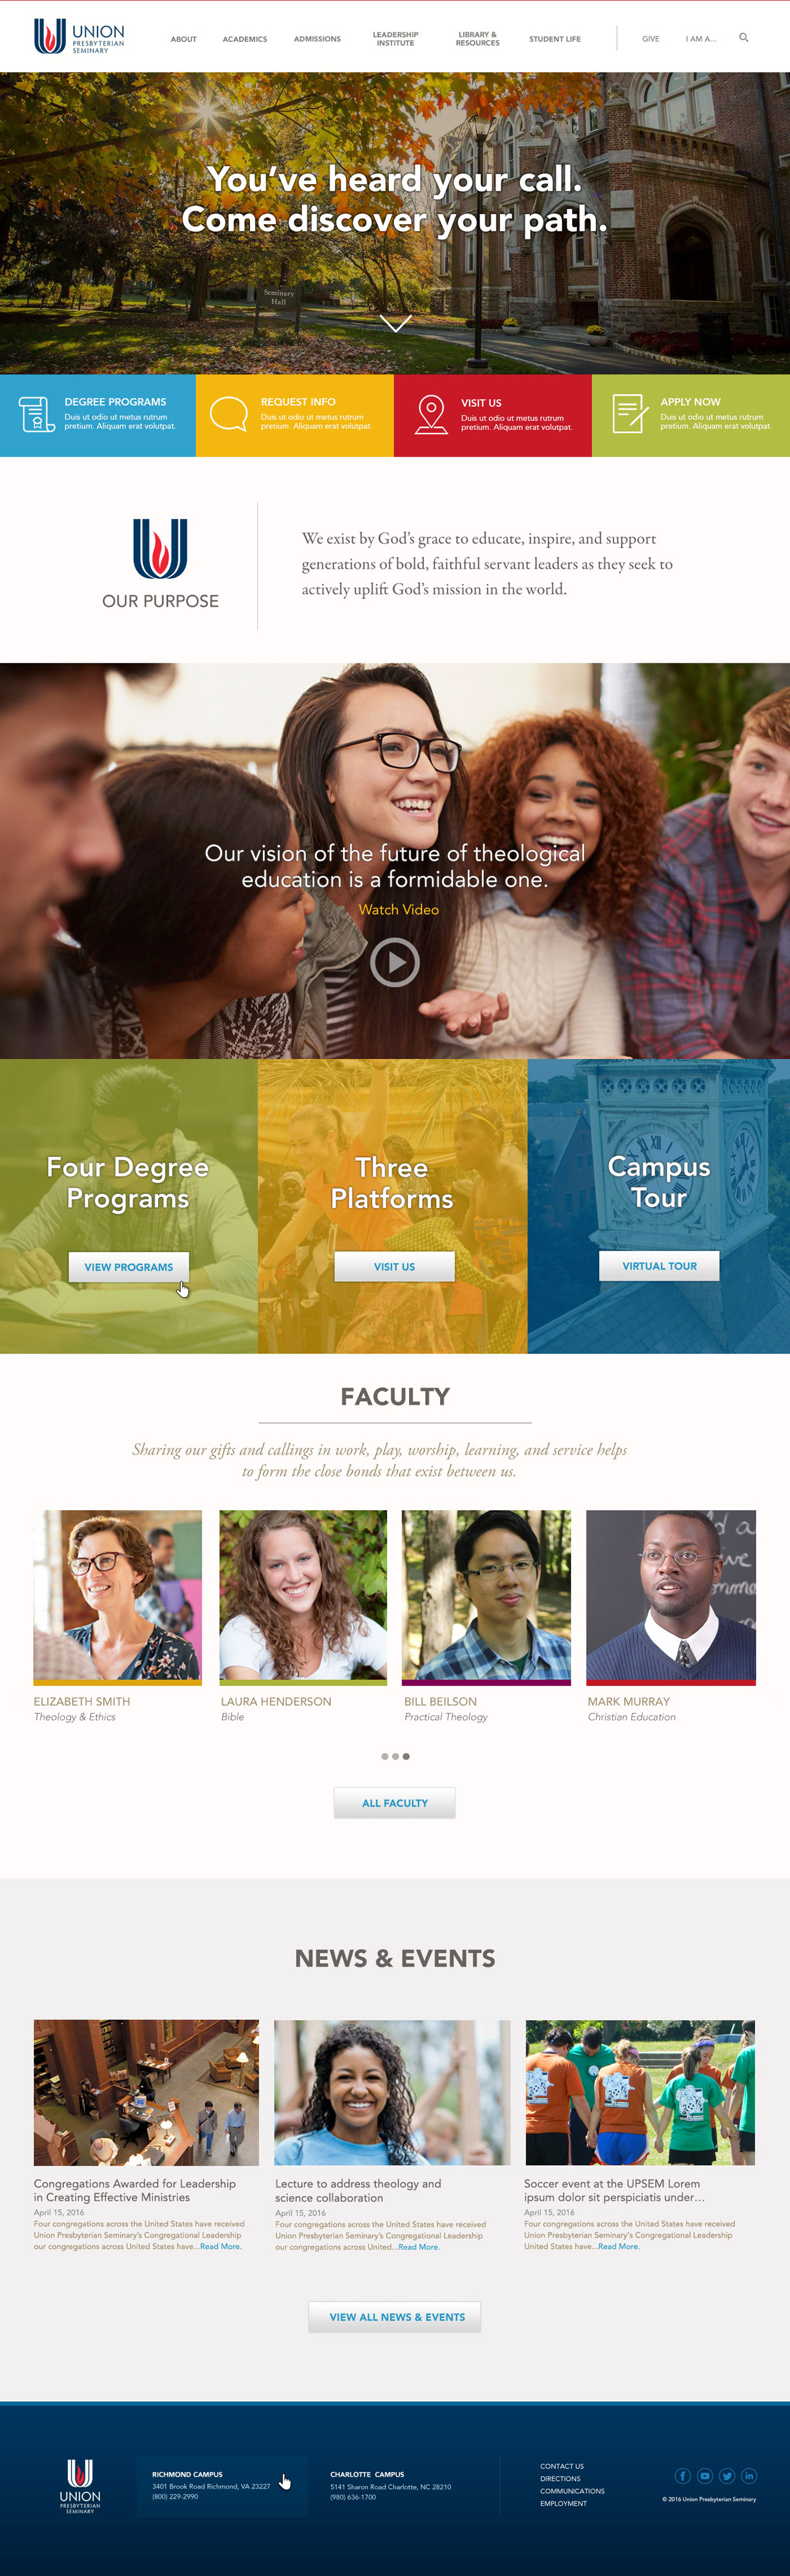Open the Facebook icon in footer
Image resolution: width=790 pixels, height=2576 pixels.
683,2476
